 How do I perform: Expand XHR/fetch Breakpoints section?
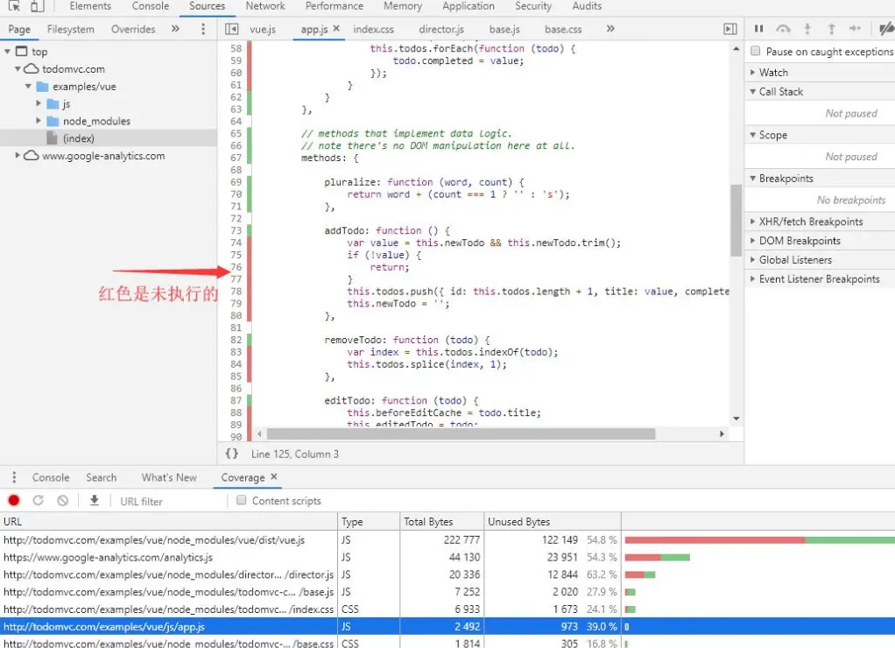(x=819, y=222)
